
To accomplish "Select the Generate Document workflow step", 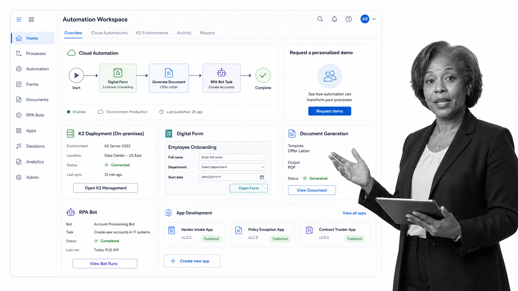I will click(169, 78).
